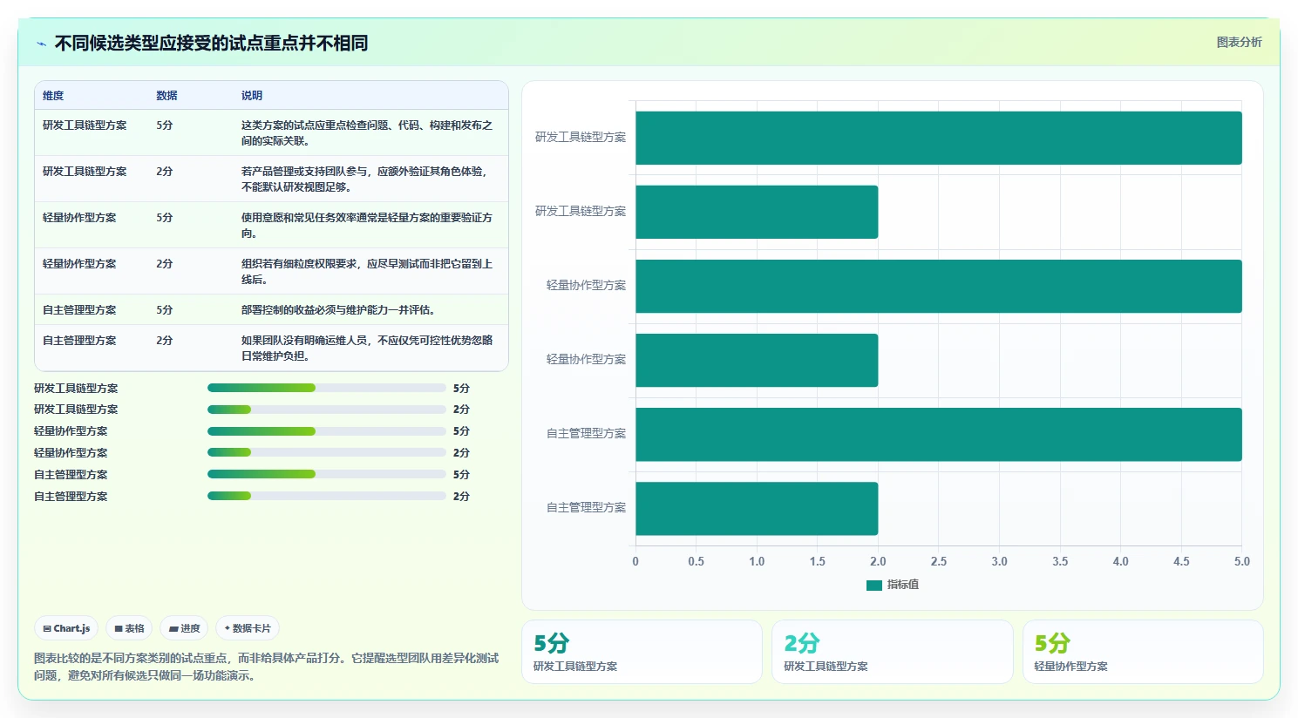The image size is (1298, 718).
Task: Select the row about 部署控制的收益
Action: (271, 309)
